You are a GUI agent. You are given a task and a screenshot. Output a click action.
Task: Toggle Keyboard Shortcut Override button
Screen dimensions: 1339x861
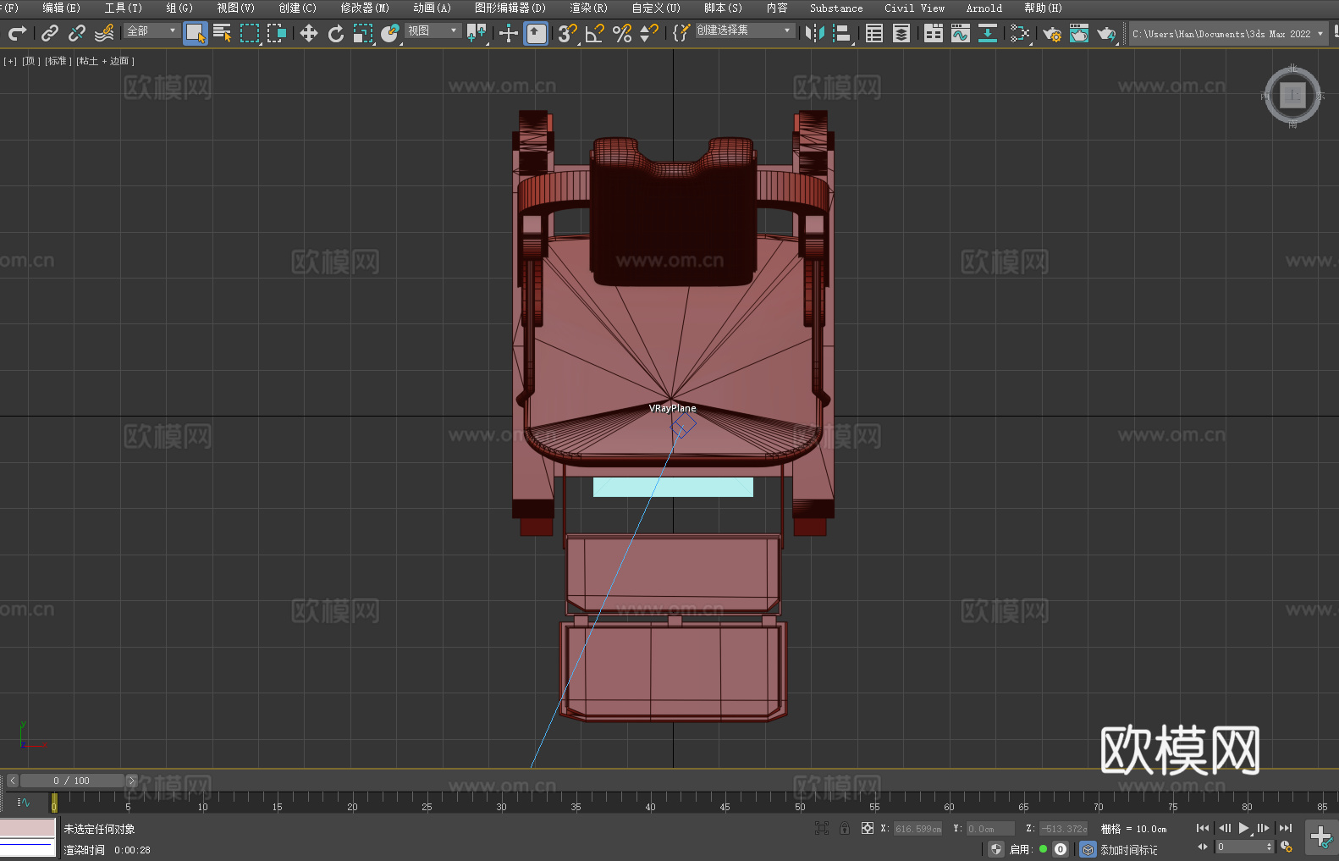[536, 33]
